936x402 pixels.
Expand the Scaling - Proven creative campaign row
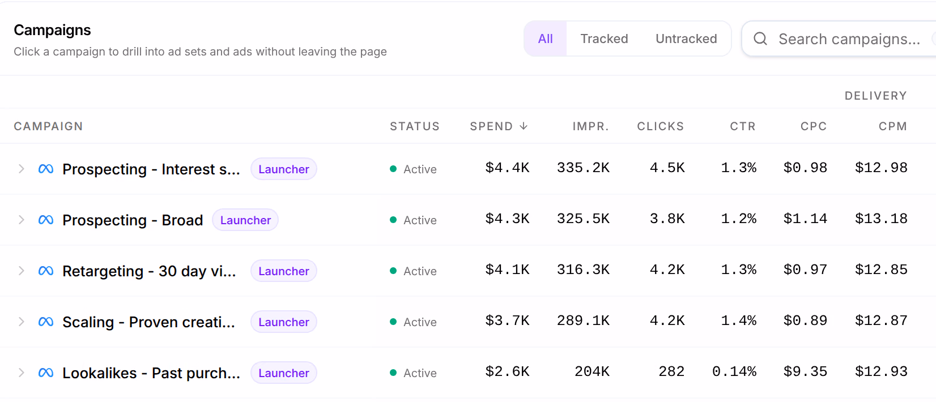[x=22, y=322]
